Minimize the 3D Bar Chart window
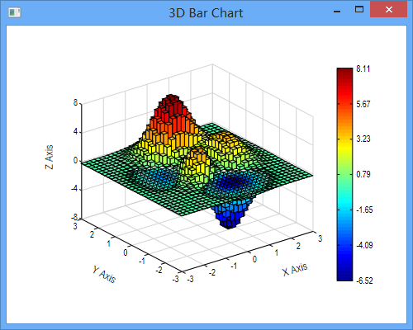 337,12
